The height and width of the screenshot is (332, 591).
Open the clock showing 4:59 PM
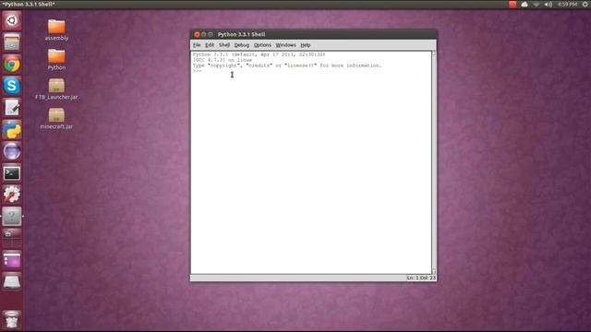point(567,5)
